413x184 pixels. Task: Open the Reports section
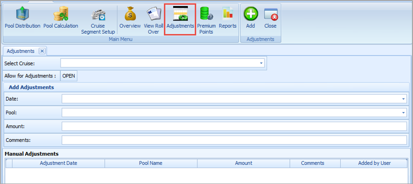click(228, 18)
